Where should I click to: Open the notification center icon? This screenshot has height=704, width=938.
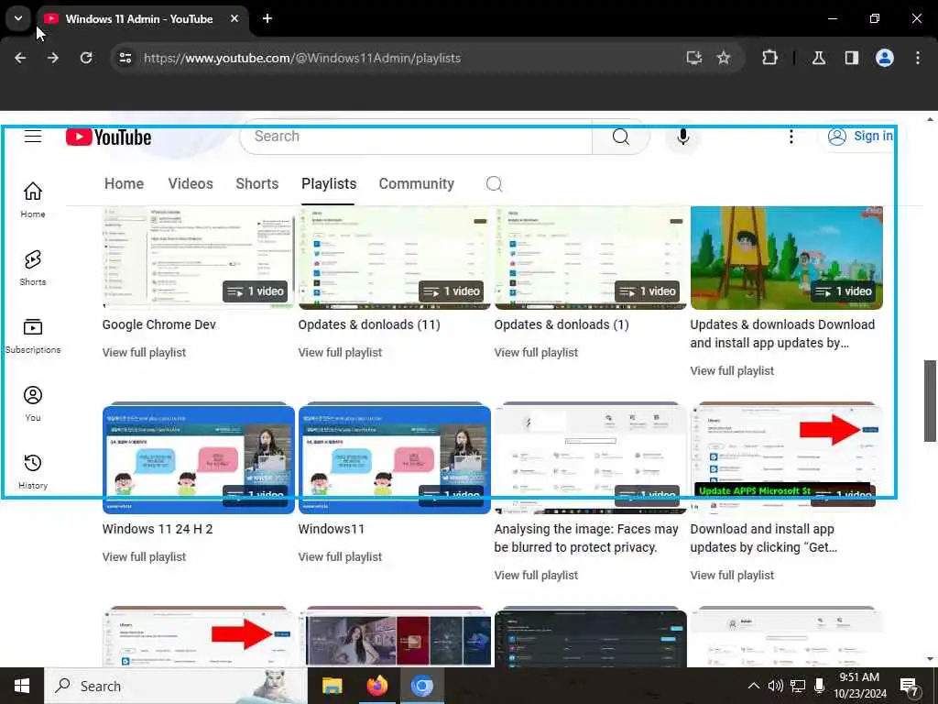[910, 686]
